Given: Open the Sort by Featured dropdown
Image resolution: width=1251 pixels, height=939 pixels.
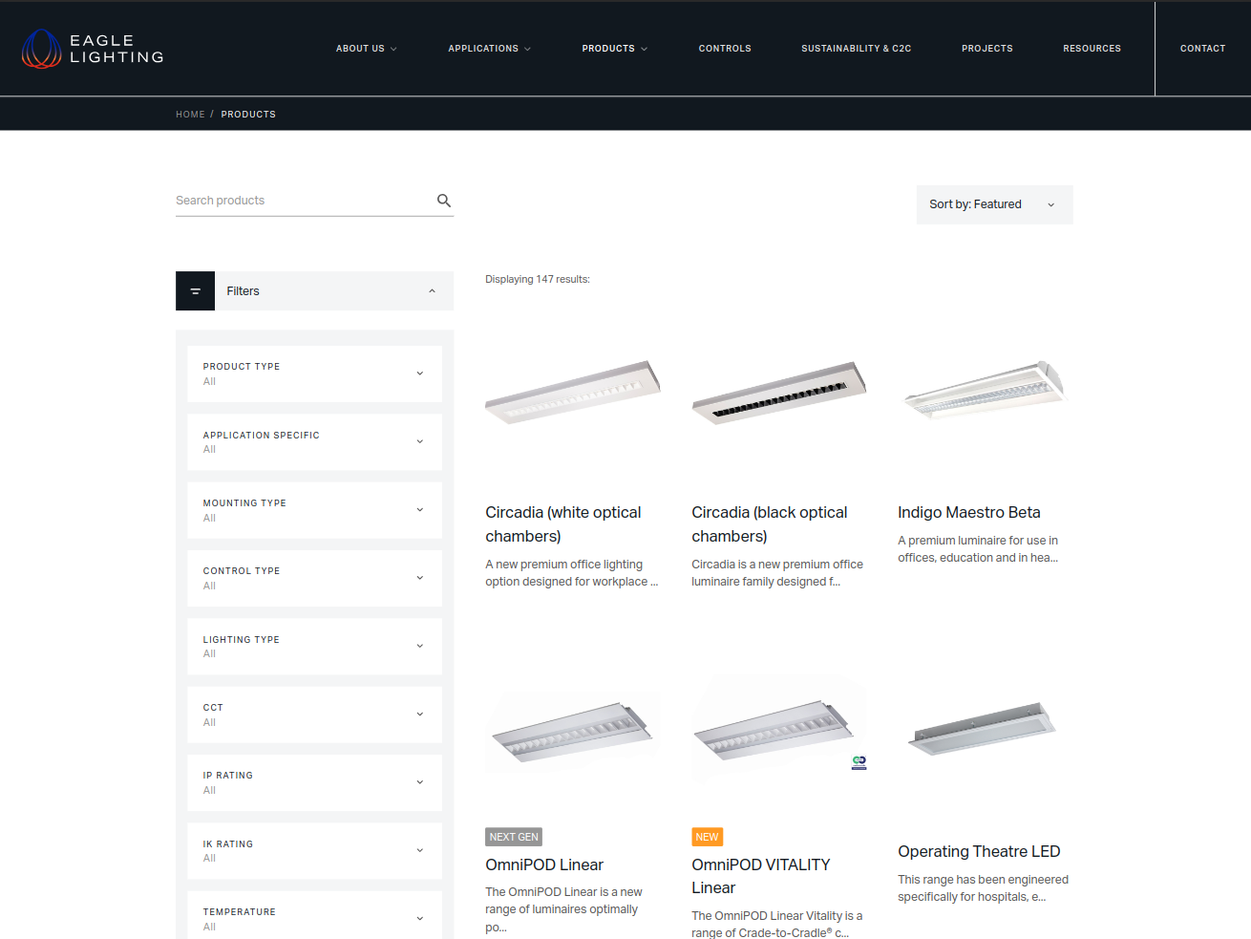Looking at the screenshot, I should (x=994, y=204).
